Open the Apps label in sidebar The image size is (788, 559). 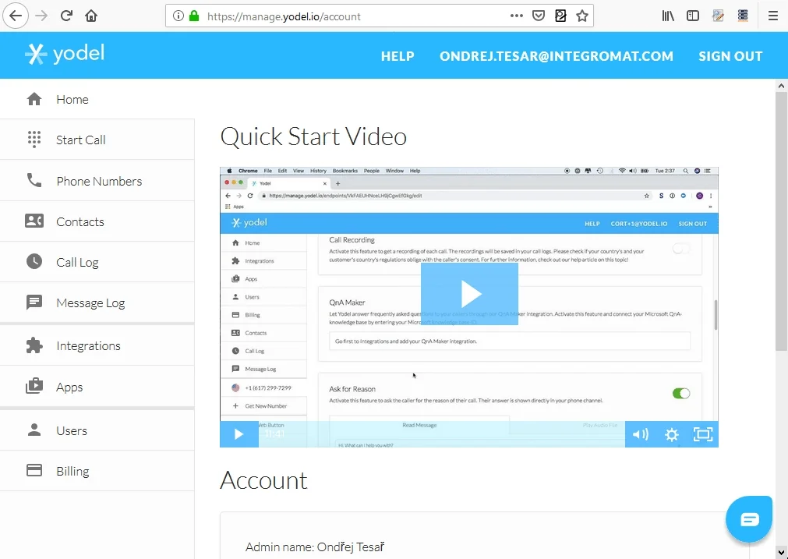(x=69, y=387)
